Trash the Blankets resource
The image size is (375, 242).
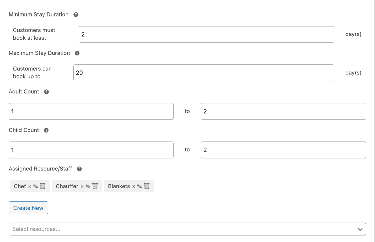tap(147, 186)
